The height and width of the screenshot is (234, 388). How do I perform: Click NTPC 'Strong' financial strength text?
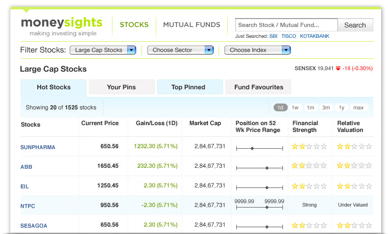(x=309, y=205)
